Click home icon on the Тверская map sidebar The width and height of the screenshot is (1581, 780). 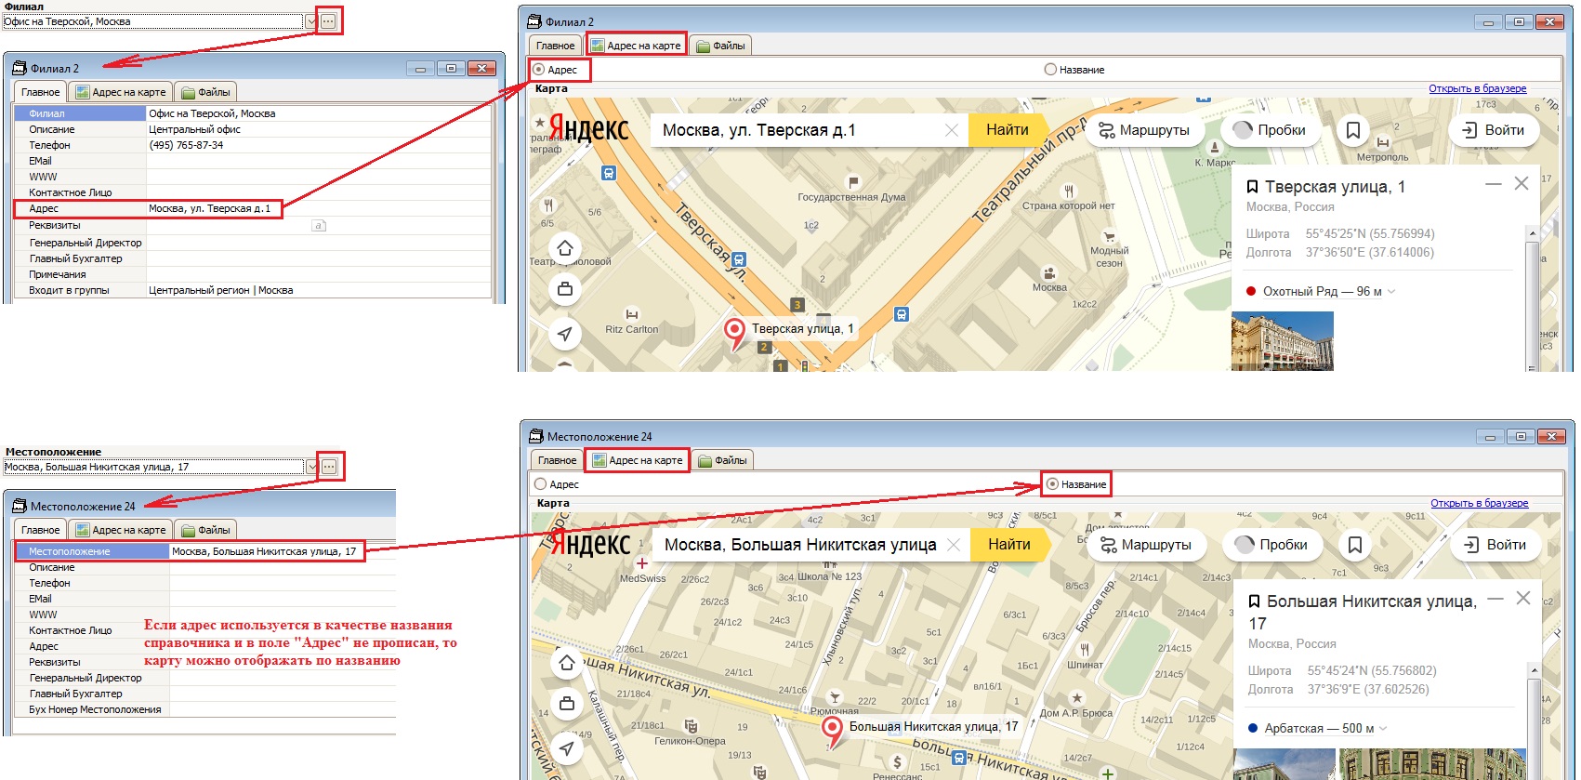(565, 248)
